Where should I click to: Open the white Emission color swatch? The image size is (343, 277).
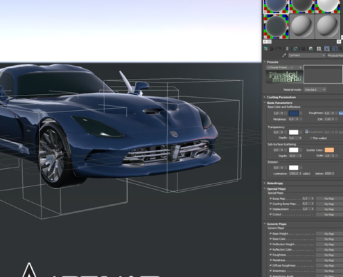[x=294, y=168]
